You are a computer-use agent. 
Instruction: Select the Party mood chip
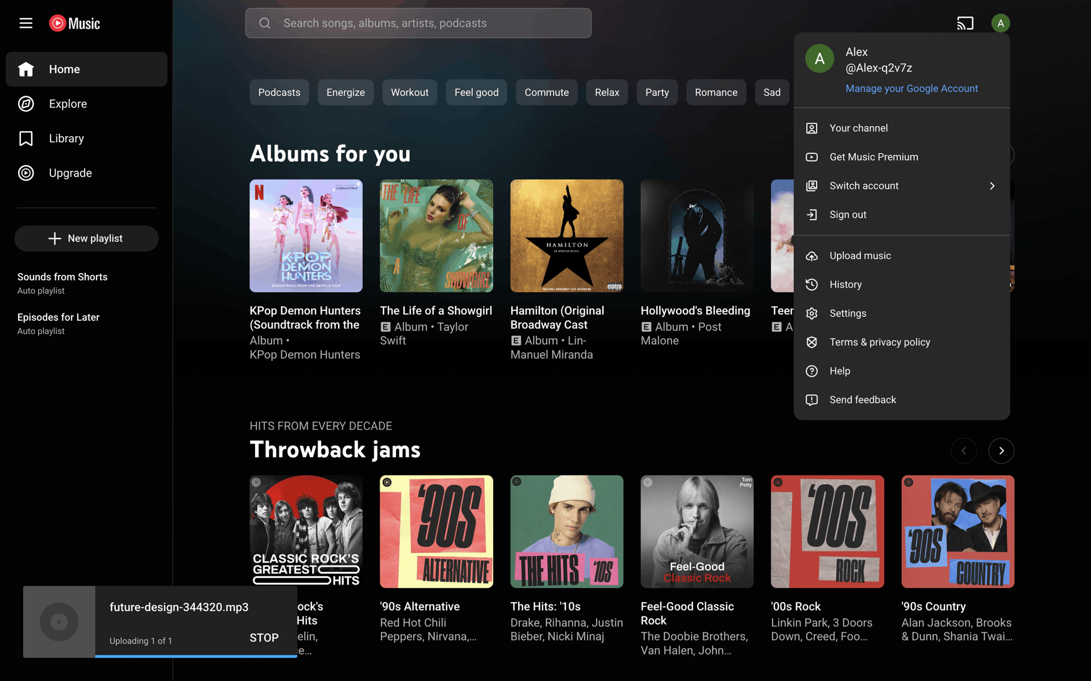point(657,93)
